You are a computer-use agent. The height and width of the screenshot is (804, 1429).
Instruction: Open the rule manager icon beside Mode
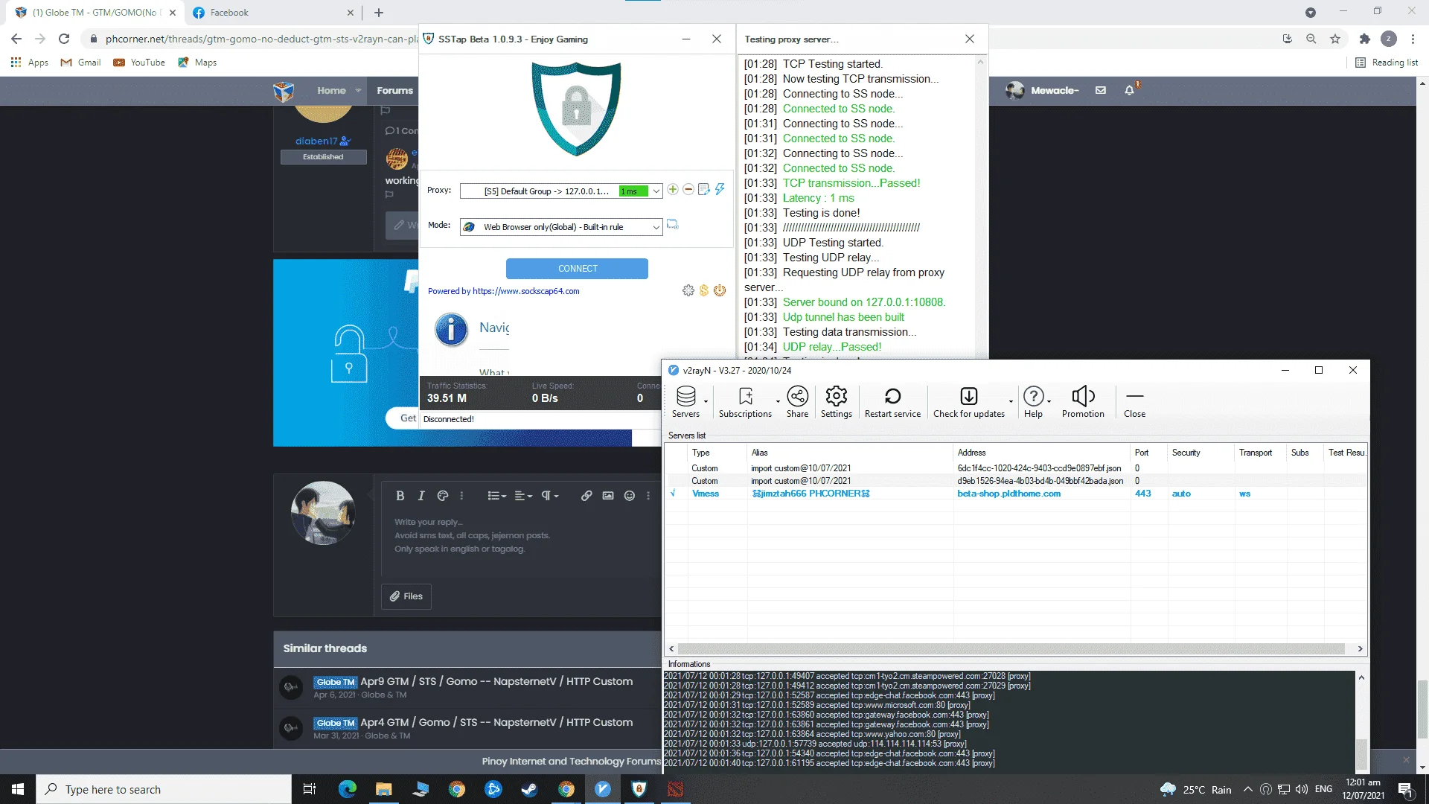[x=672, y=225]
